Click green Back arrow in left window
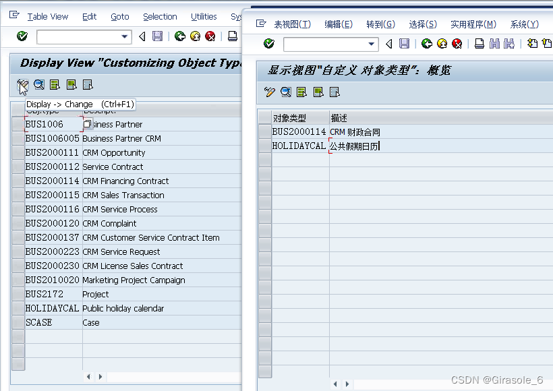This screenshot has height=391, width=553. (180, 36)
